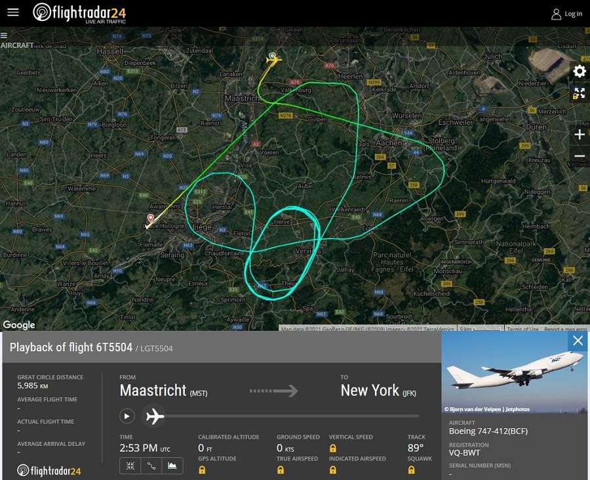Zoom in the map with plus button
The width and height of the screenshot is (590, 480).
(580, 135)
